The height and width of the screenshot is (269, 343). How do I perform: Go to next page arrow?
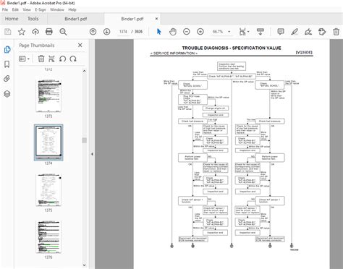pyautogui.click(x=106, y=32)
